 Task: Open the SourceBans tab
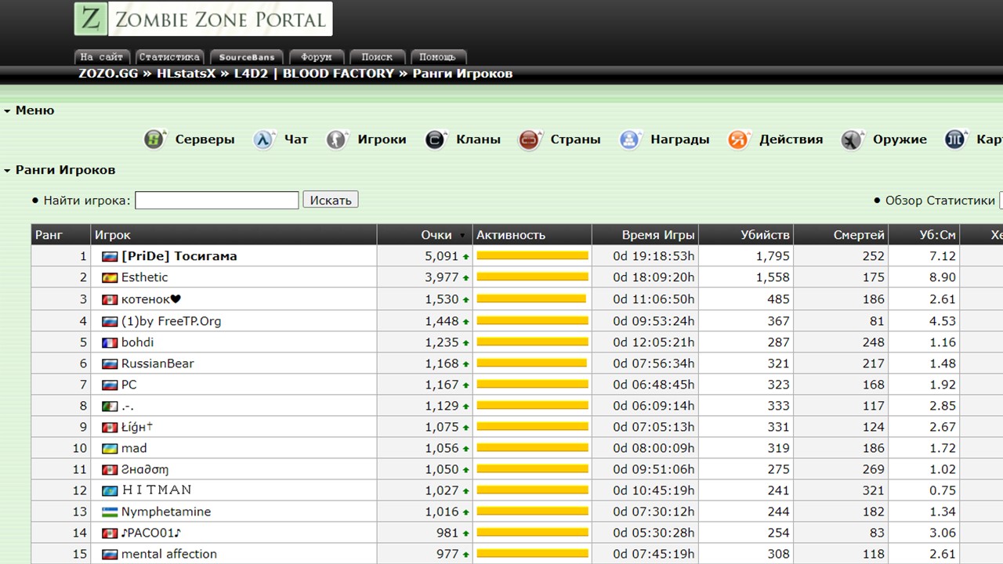pyautogui.click(x=247, y=57)
